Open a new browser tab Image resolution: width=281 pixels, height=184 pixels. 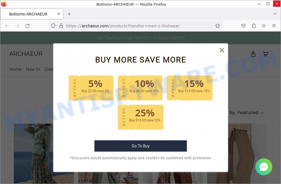tap(69, 14)
